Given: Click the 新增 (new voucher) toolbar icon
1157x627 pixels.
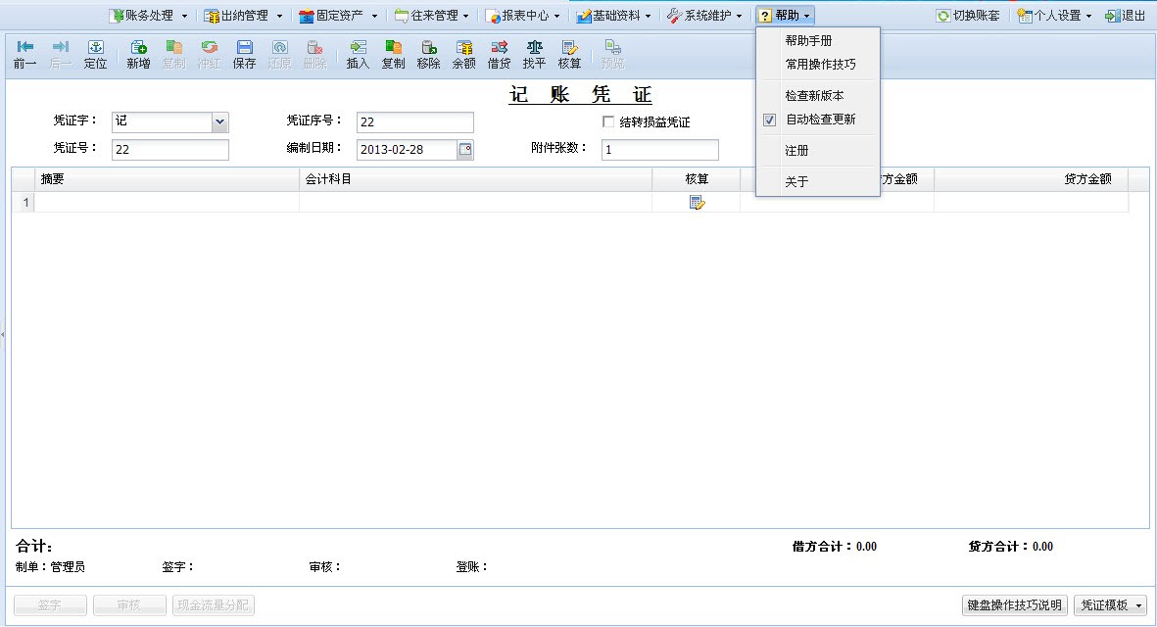Looking at the screenshot, I should coord(138,47).
